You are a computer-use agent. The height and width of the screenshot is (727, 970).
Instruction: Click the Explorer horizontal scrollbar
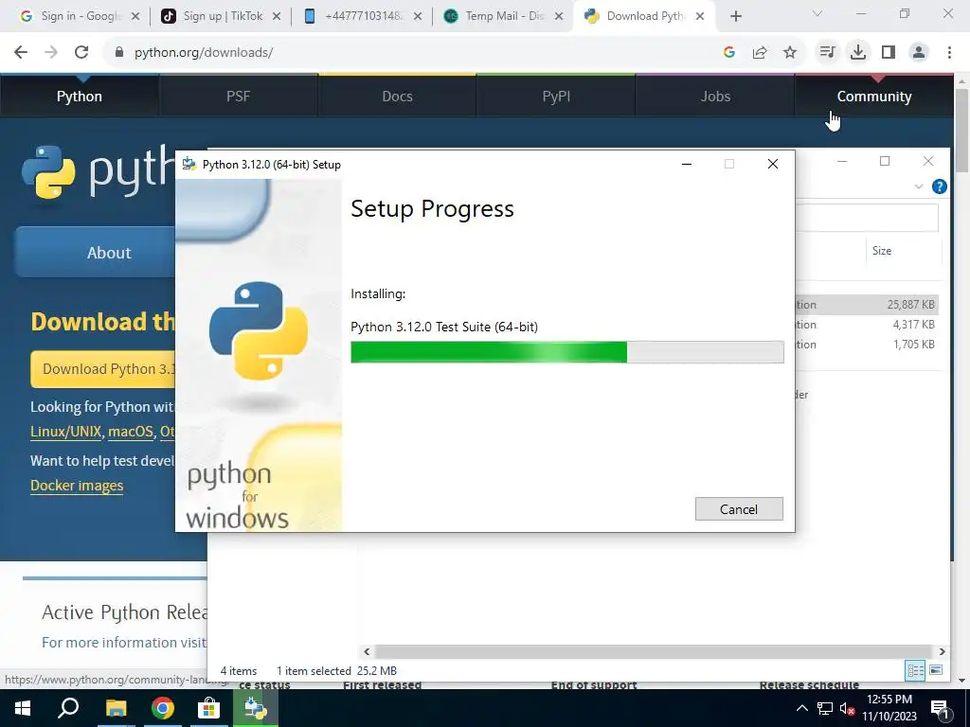(654, 651)
